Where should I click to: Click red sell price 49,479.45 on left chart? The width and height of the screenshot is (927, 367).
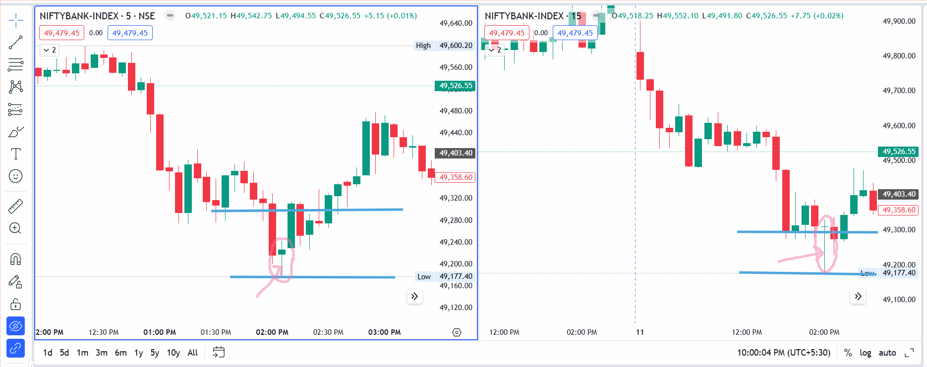tap(61, 33)
